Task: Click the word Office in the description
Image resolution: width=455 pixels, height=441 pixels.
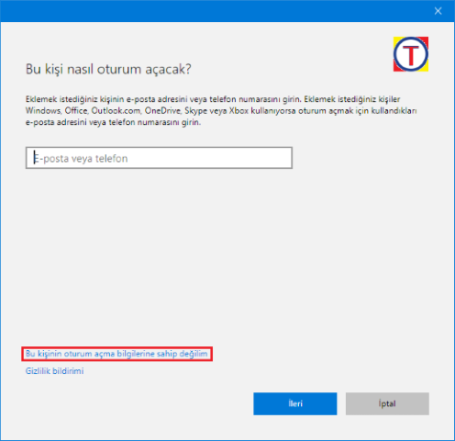Action: pyautogui.click(x=76, y=110)
